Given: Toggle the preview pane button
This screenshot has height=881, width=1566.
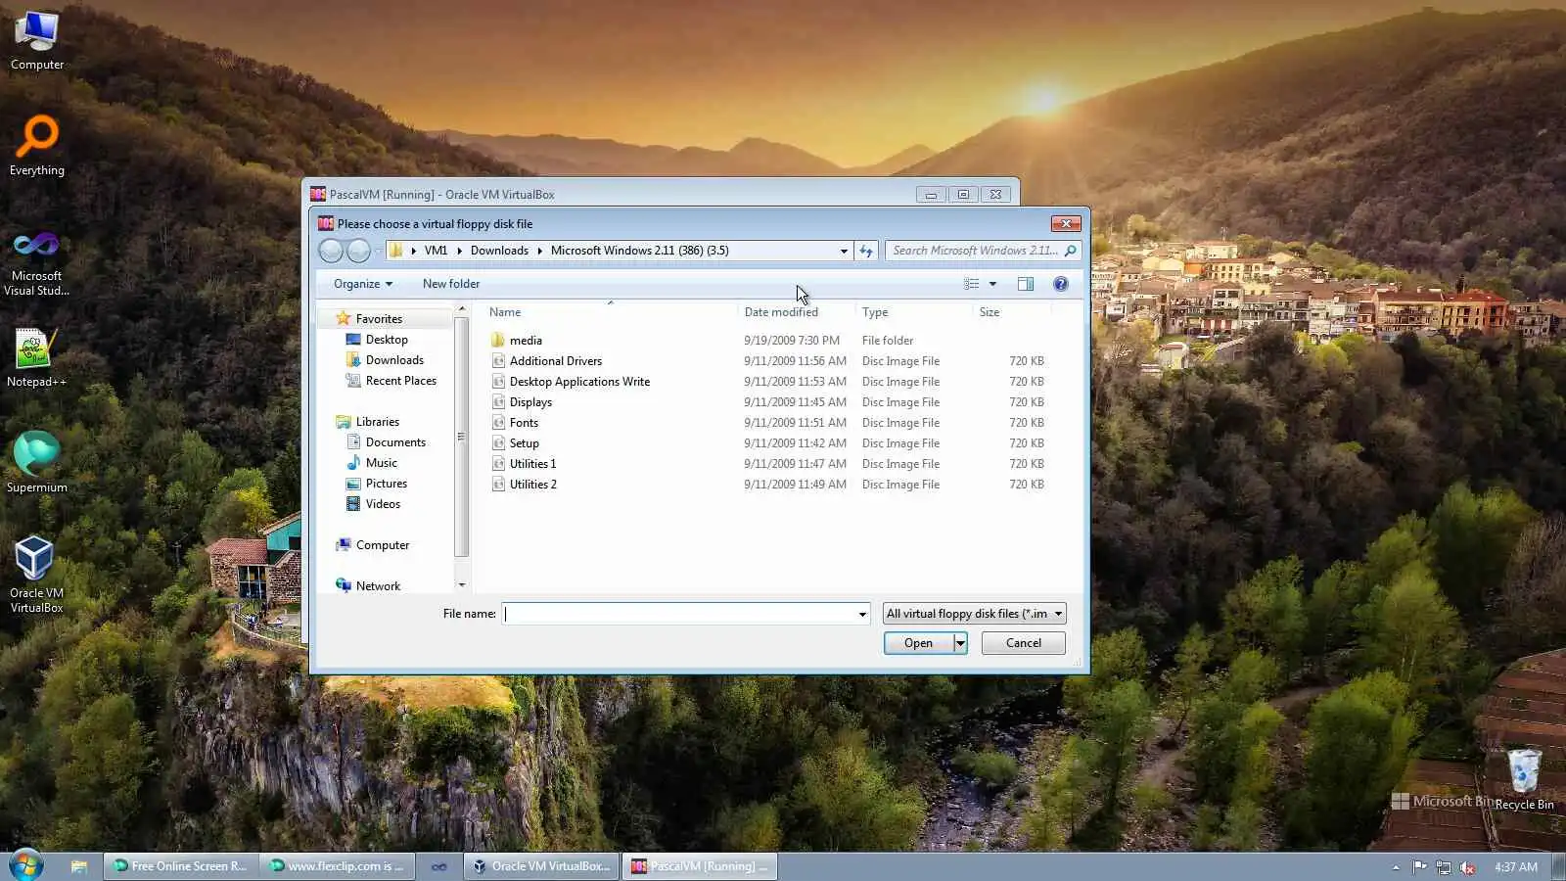Looking at the screenshot, I should [x=1026, y=284].
